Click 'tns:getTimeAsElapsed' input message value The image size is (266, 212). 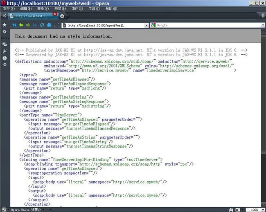(x=86, y=124)
